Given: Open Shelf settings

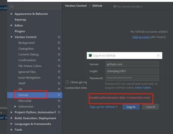Looking at the screenshot, I should 22,83.
